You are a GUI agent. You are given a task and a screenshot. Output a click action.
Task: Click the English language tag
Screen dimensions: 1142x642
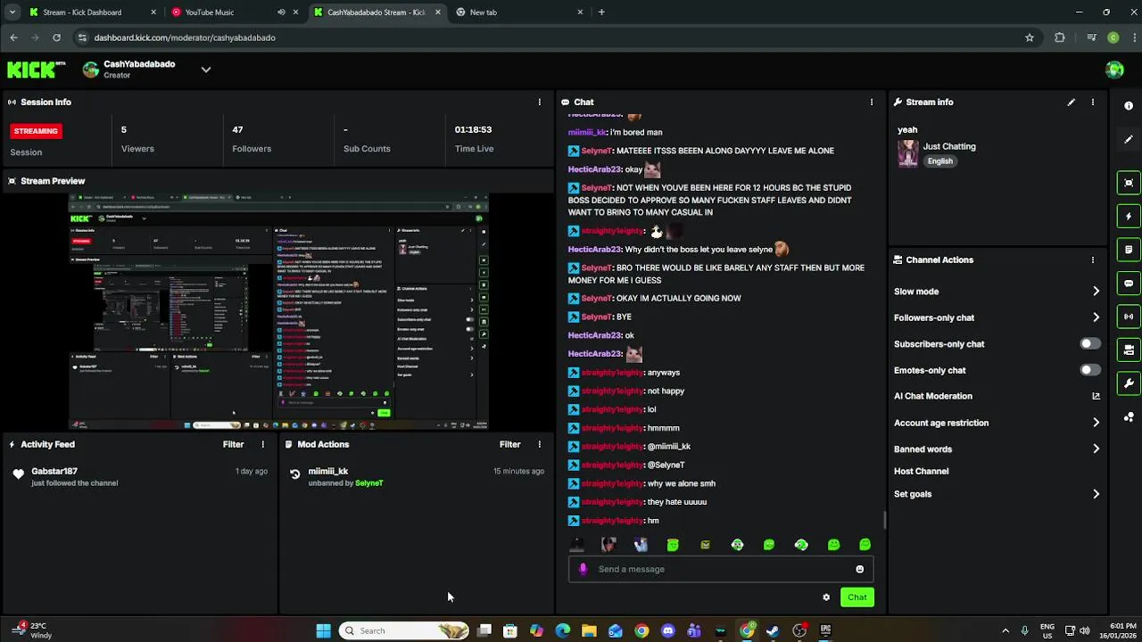pos(939,161)
